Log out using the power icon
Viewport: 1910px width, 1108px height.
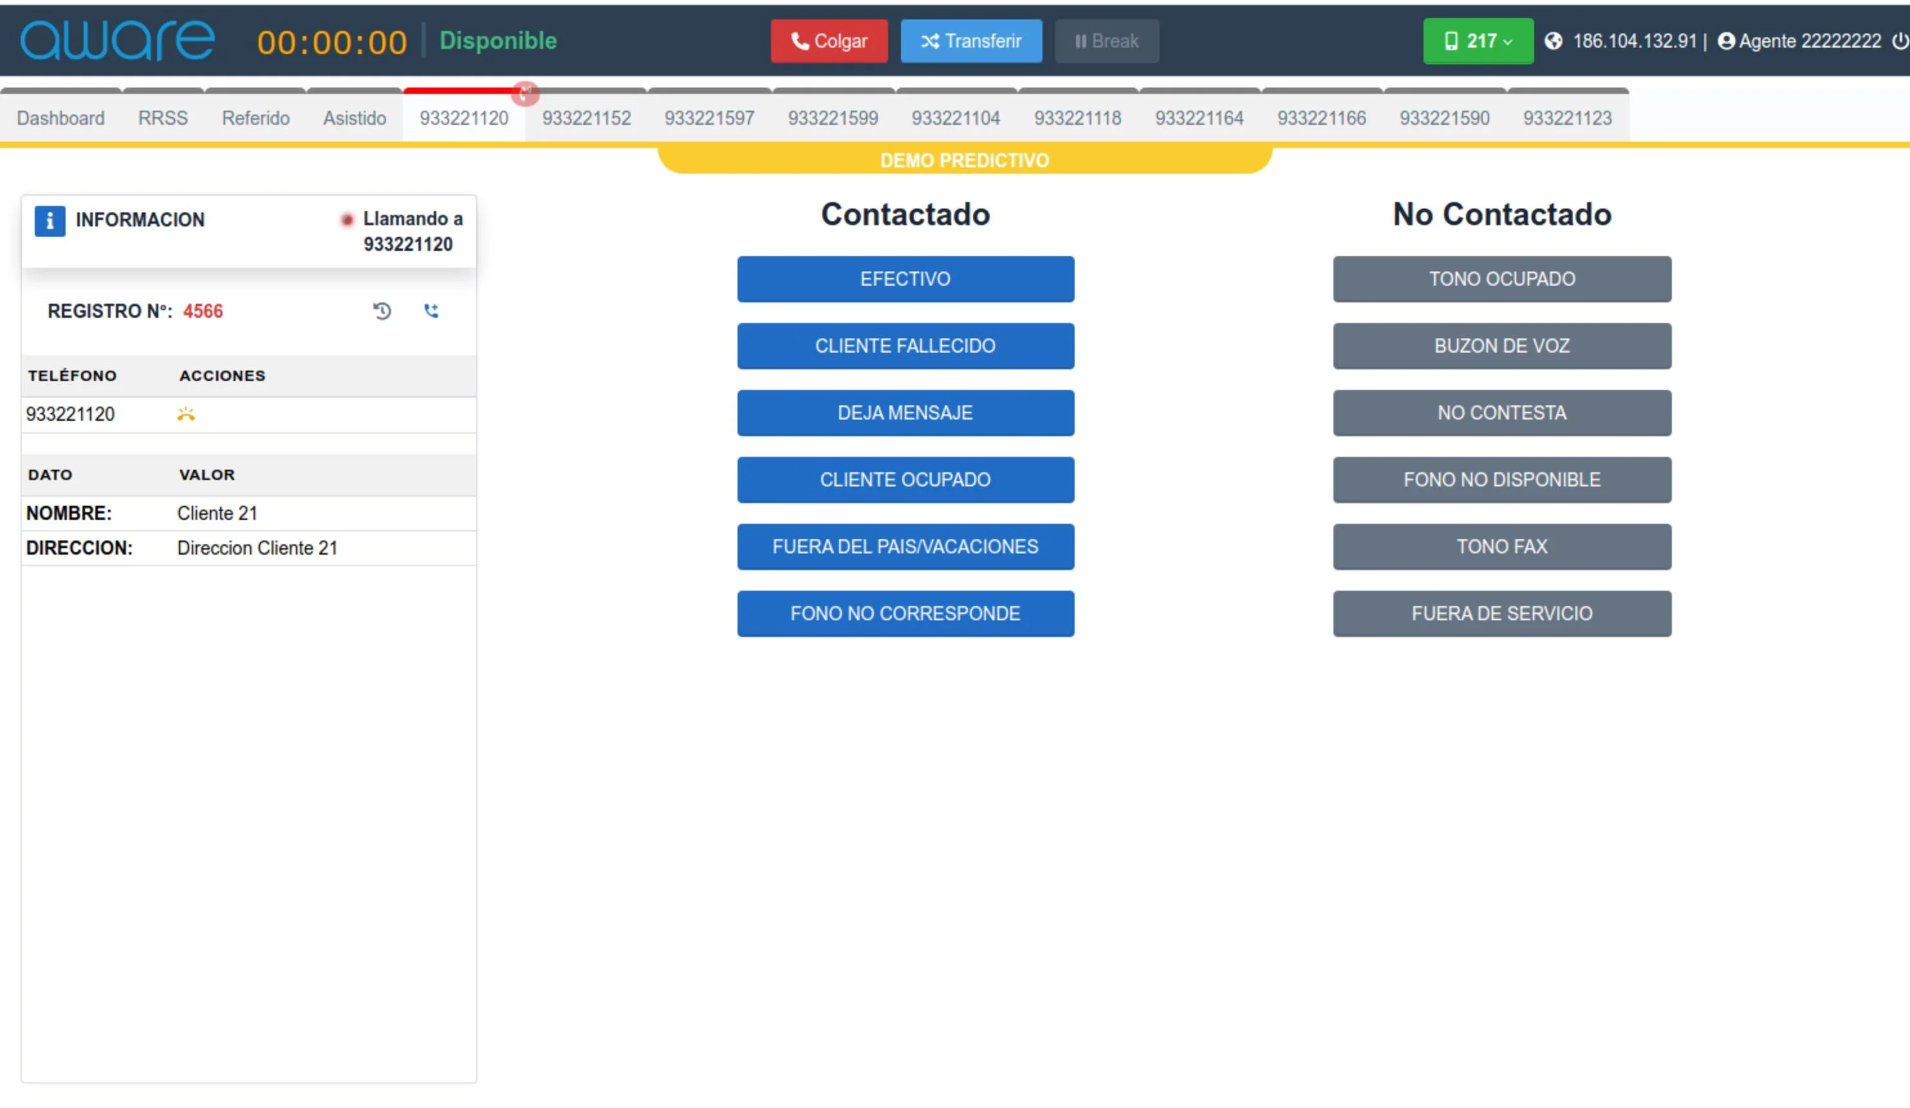1901,41
